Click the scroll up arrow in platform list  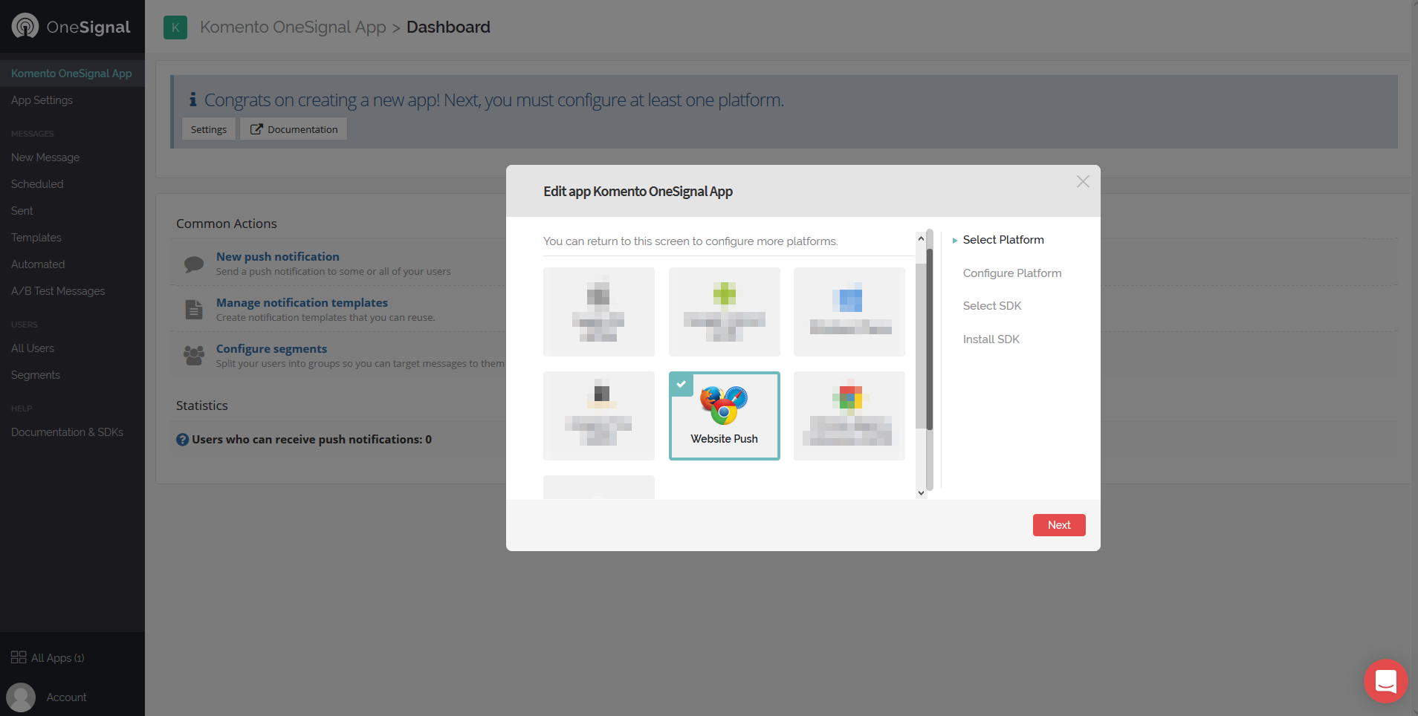pos(922,238)
